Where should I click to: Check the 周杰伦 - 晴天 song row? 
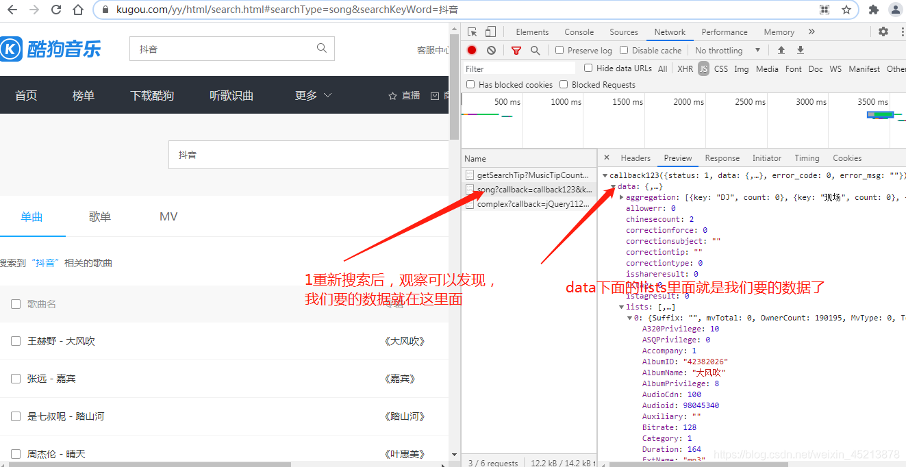click(x=16, y=454)
